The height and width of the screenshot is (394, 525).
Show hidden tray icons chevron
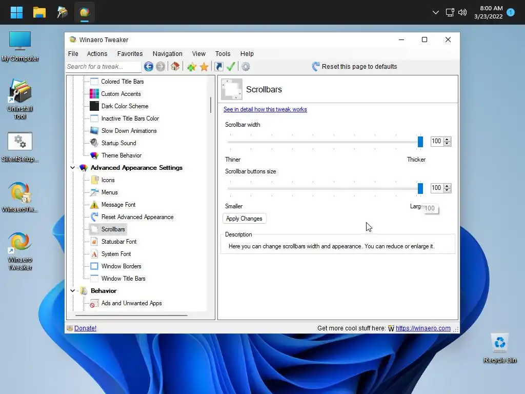436,12
